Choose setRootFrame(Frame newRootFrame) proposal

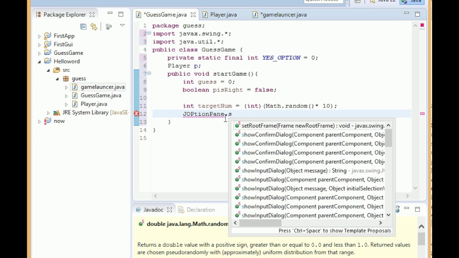coord(309,126)
